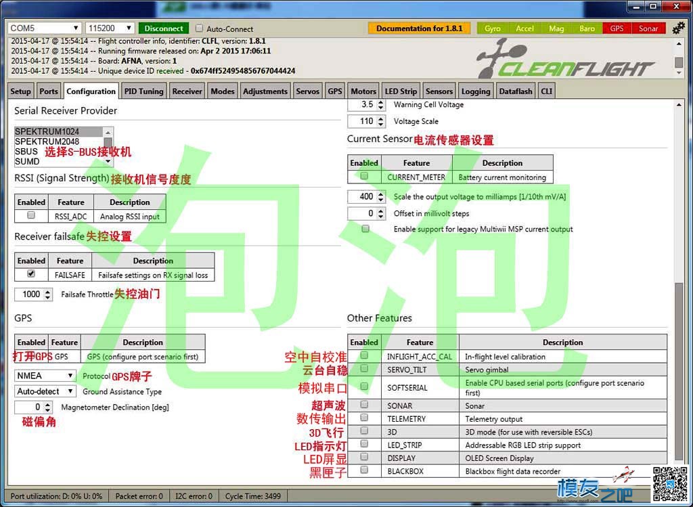Viewport: 693px width, 507px height.
Task: Select SBUS in receiver provider list
Action: [59, 152]
